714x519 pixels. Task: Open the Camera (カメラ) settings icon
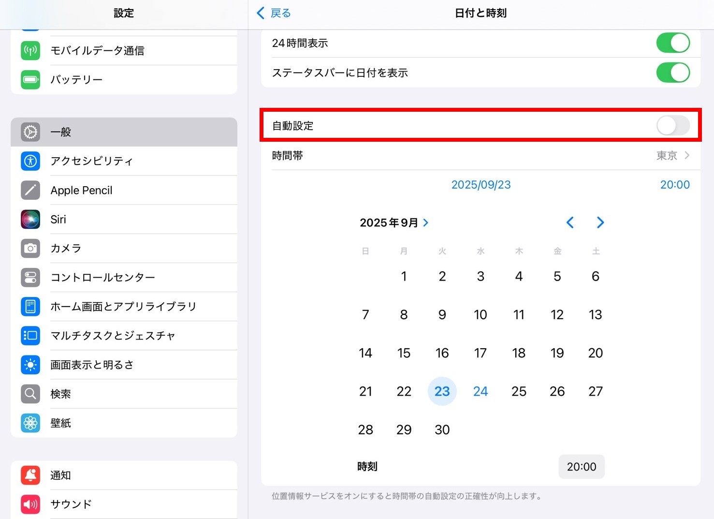tap(30, 248)
